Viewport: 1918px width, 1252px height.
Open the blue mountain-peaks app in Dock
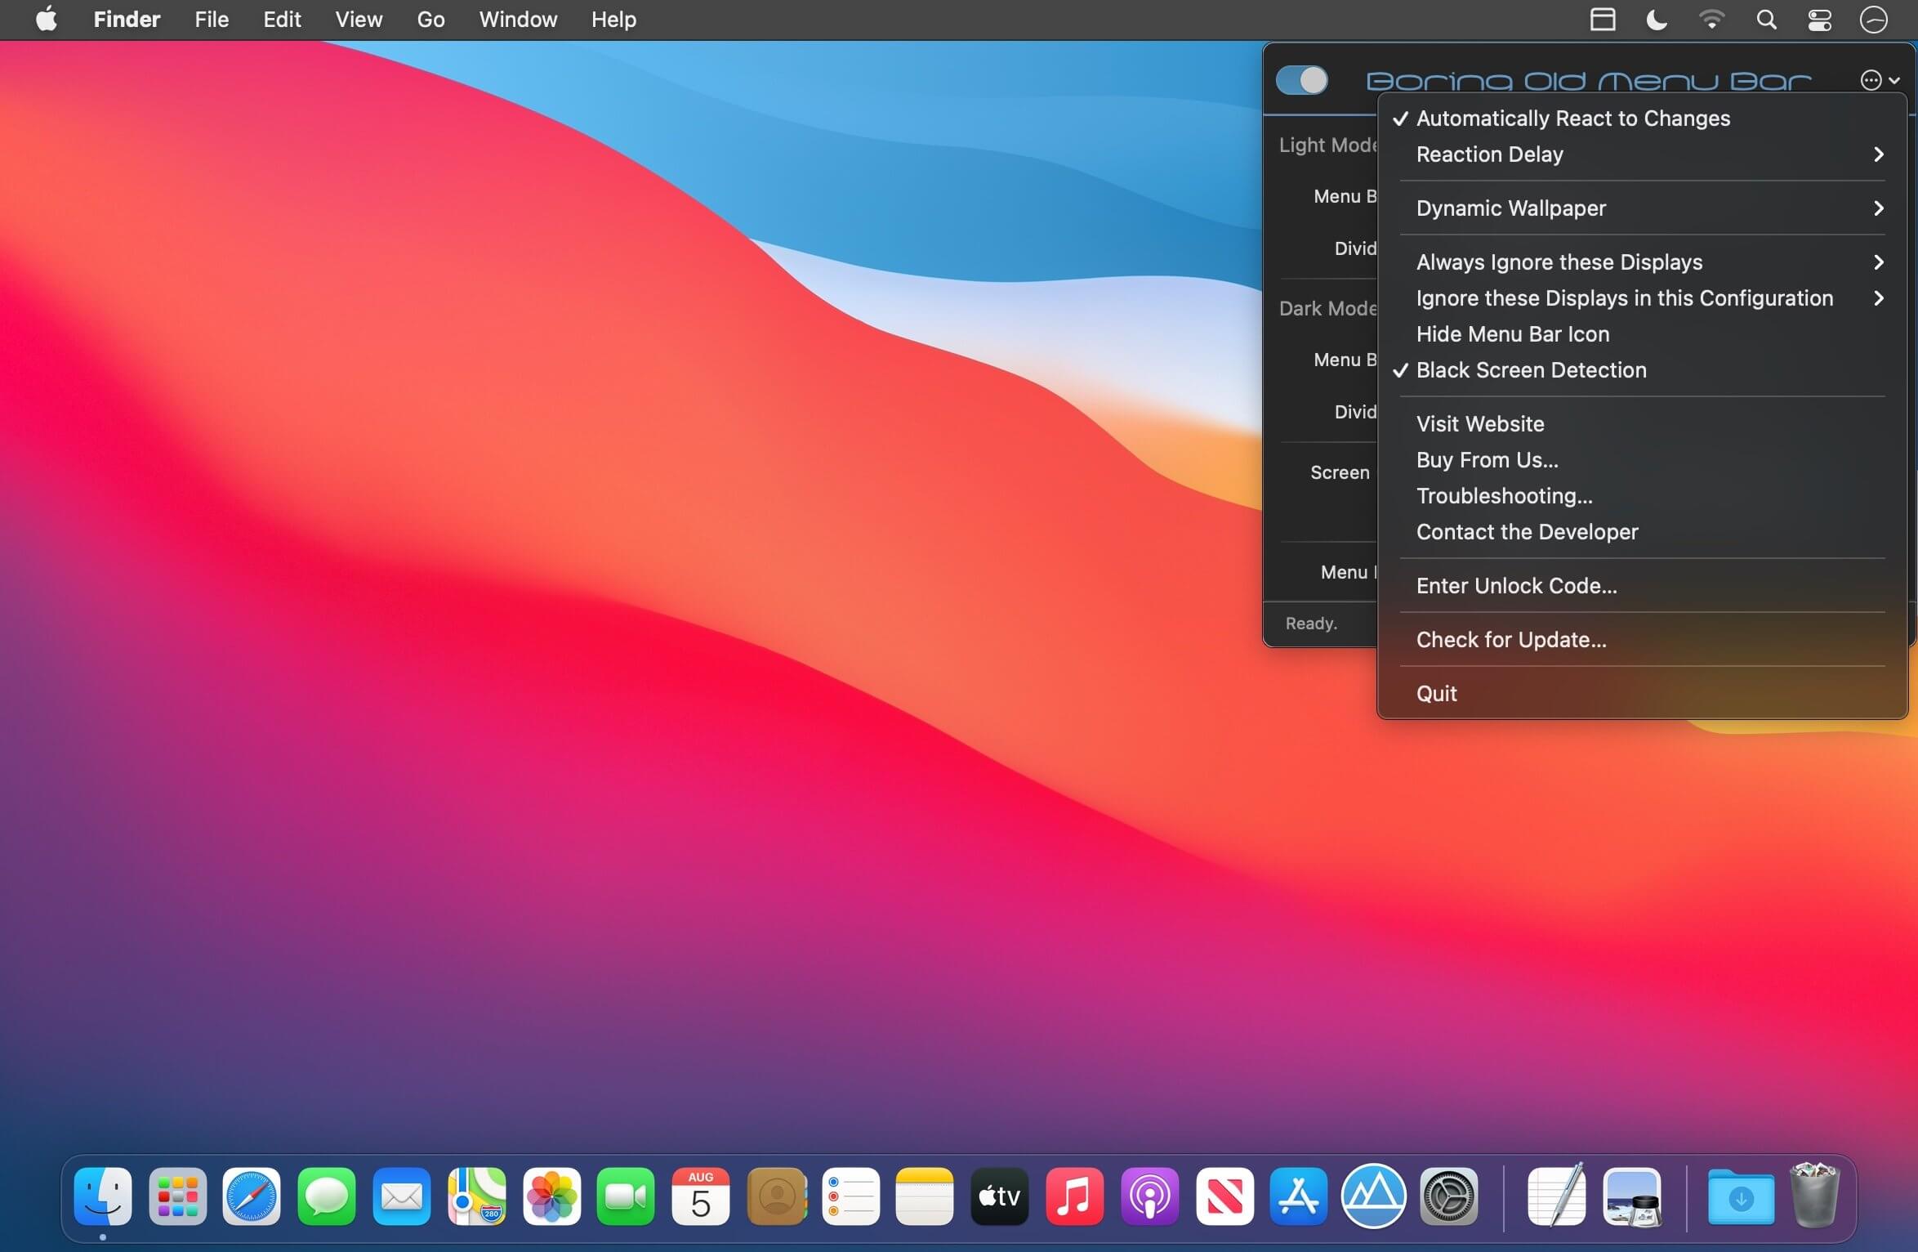[x=1374, y=1196]
